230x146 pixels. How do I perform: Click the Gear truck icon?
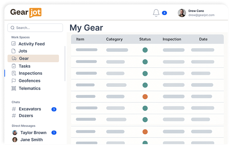point(14,59)
